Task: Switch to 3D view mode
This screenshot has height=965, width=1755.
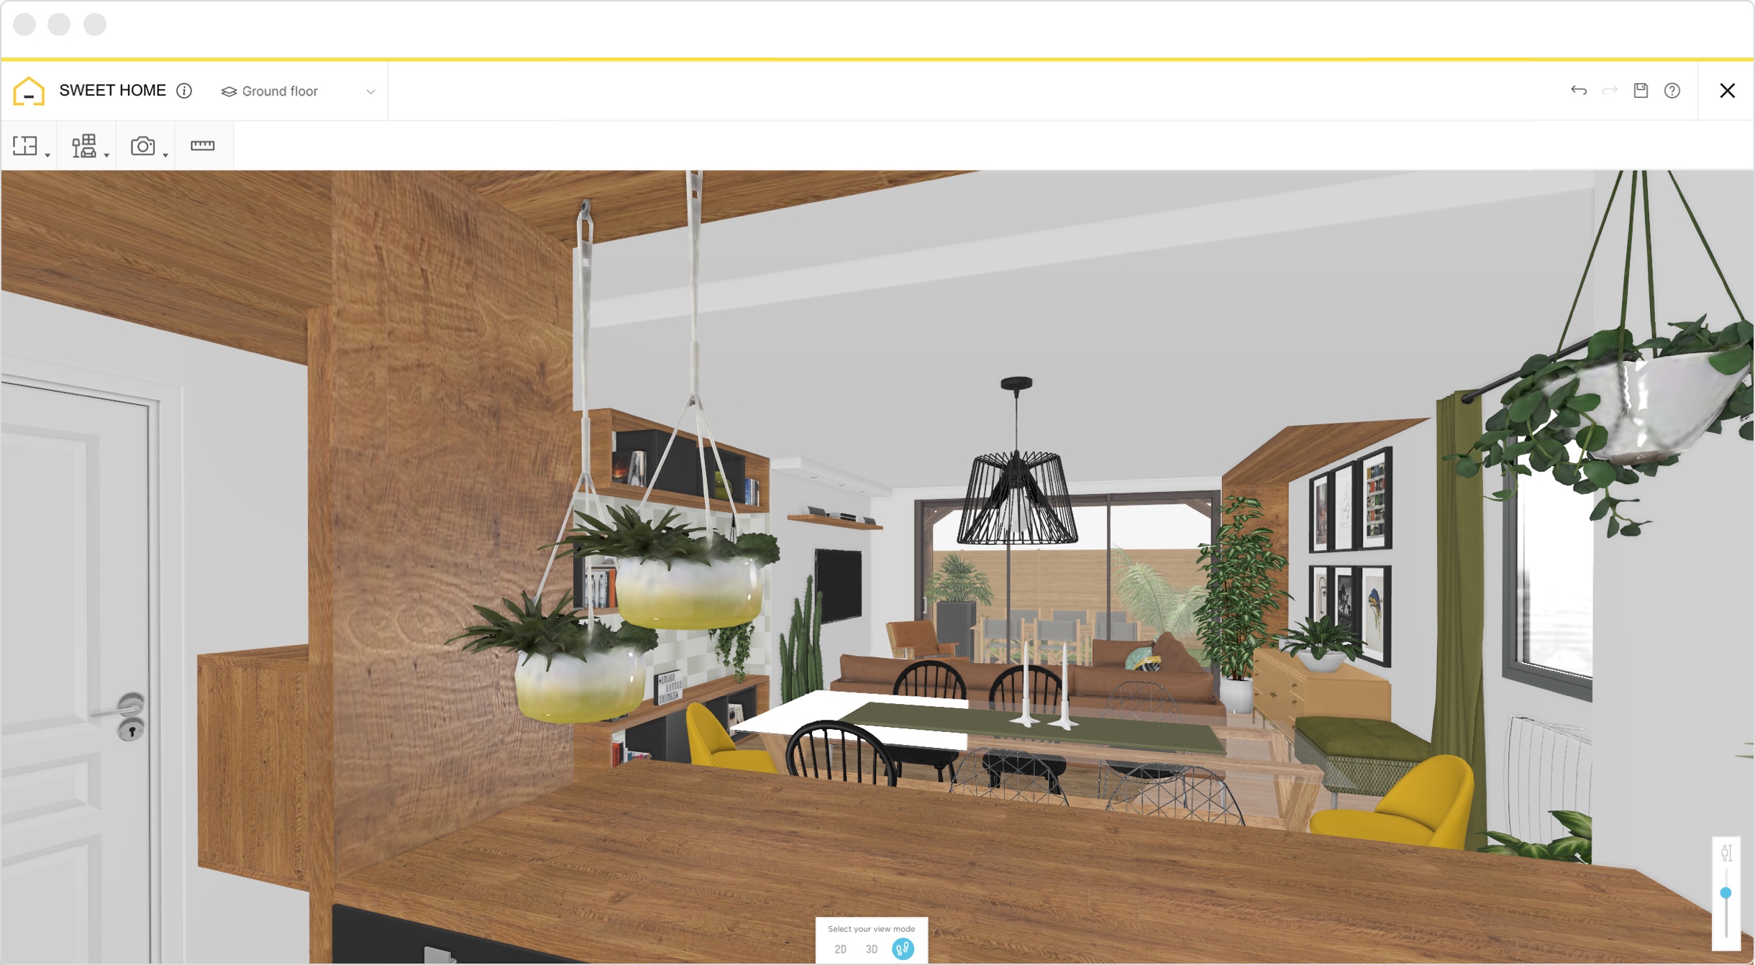Action: [x=871, y=948]
